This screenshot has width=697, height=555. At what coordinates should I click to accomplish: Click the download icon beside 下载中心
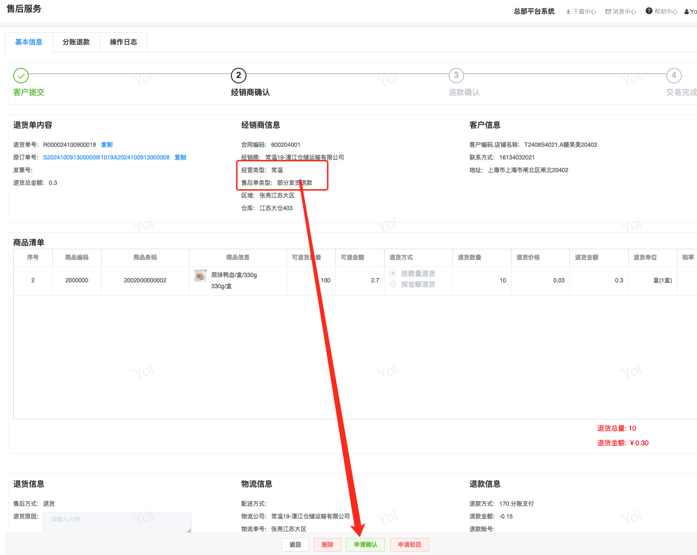(x=568, y=12)
